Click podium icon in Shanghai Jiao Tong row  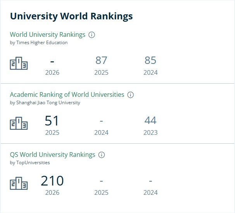tap(19, 123)
